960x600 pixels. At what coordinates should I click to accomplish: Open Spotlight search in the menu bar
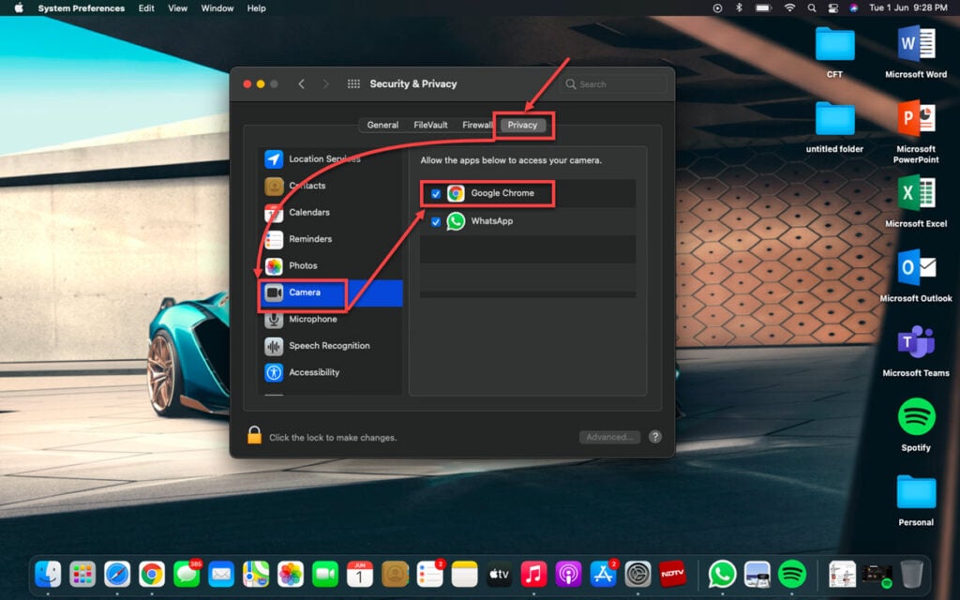coord(812,7)
